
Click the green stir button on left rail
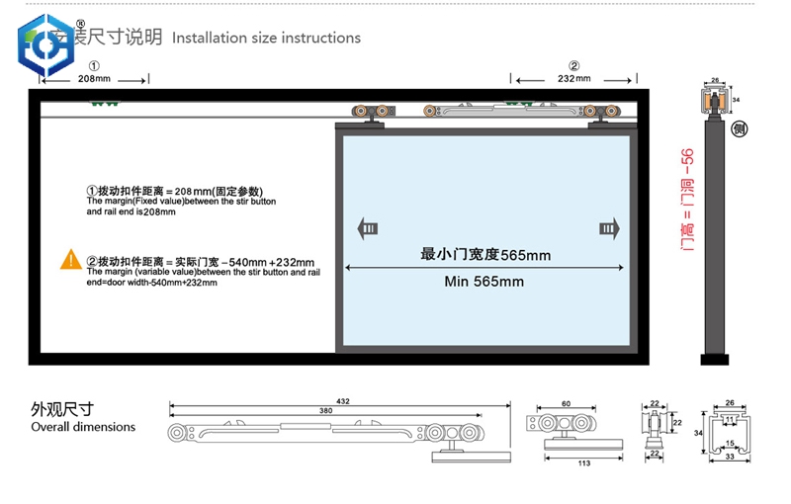tap(103, 104)
